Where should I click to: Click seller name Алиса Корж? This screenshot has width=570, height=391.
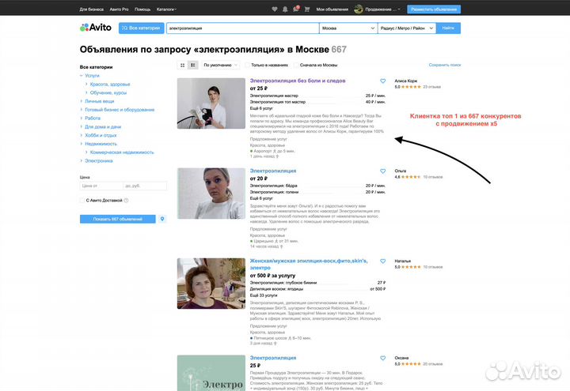point(406,81)
